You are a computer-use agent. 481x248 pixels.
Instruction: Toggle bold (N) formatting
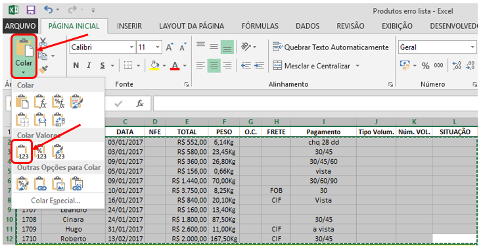pos(76,65)
